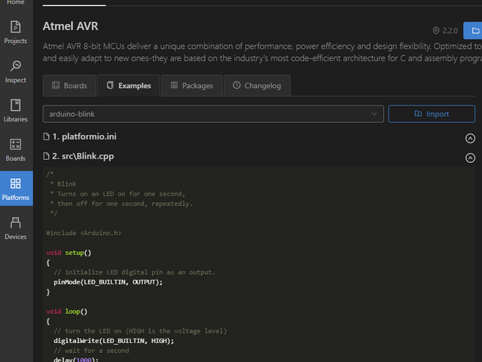
Task: Open the Inspect tool in sidebar
Action: coord(16,71)
